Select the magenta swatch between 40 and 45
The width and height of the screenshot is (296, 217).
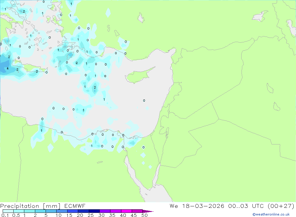[x=126, y=211]
